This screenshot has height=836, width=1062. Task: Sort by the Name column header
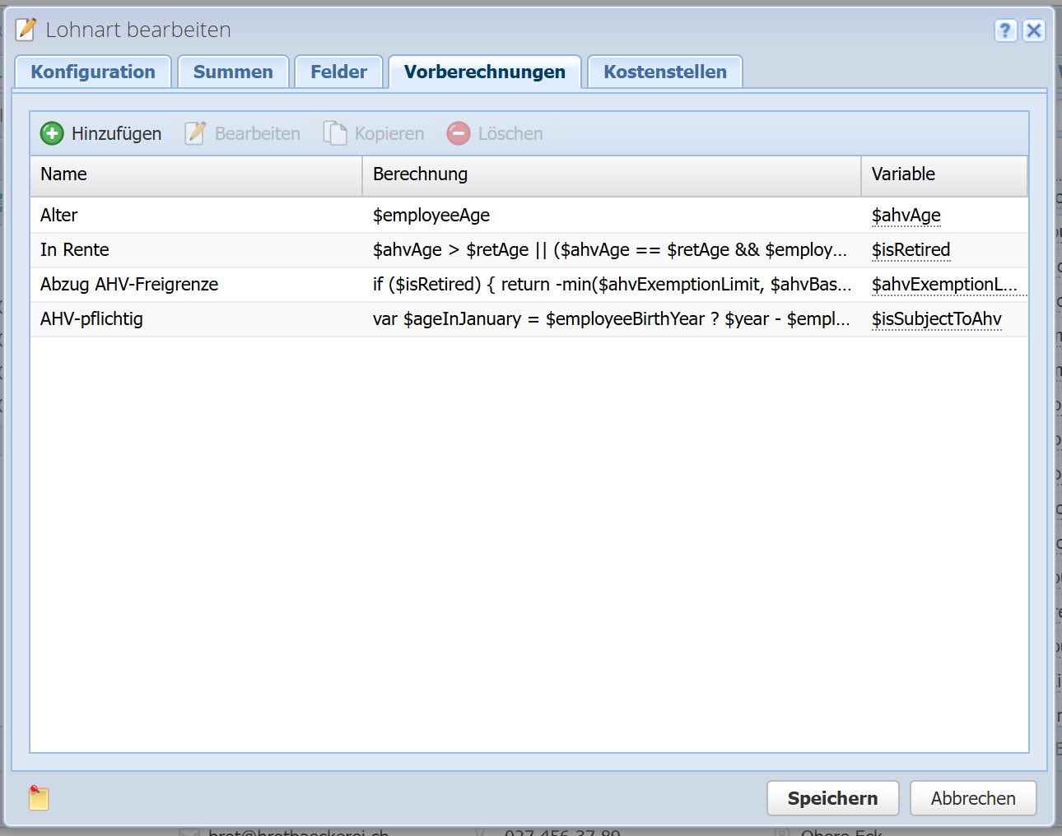coord(196,174)
